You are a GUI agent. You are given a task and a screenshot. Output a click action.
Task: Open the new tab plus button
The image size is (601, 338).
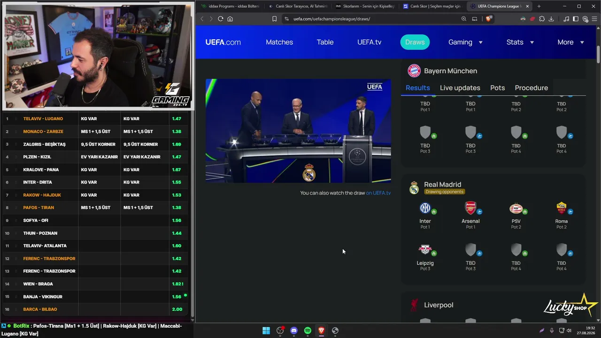(x=539, y=6)
